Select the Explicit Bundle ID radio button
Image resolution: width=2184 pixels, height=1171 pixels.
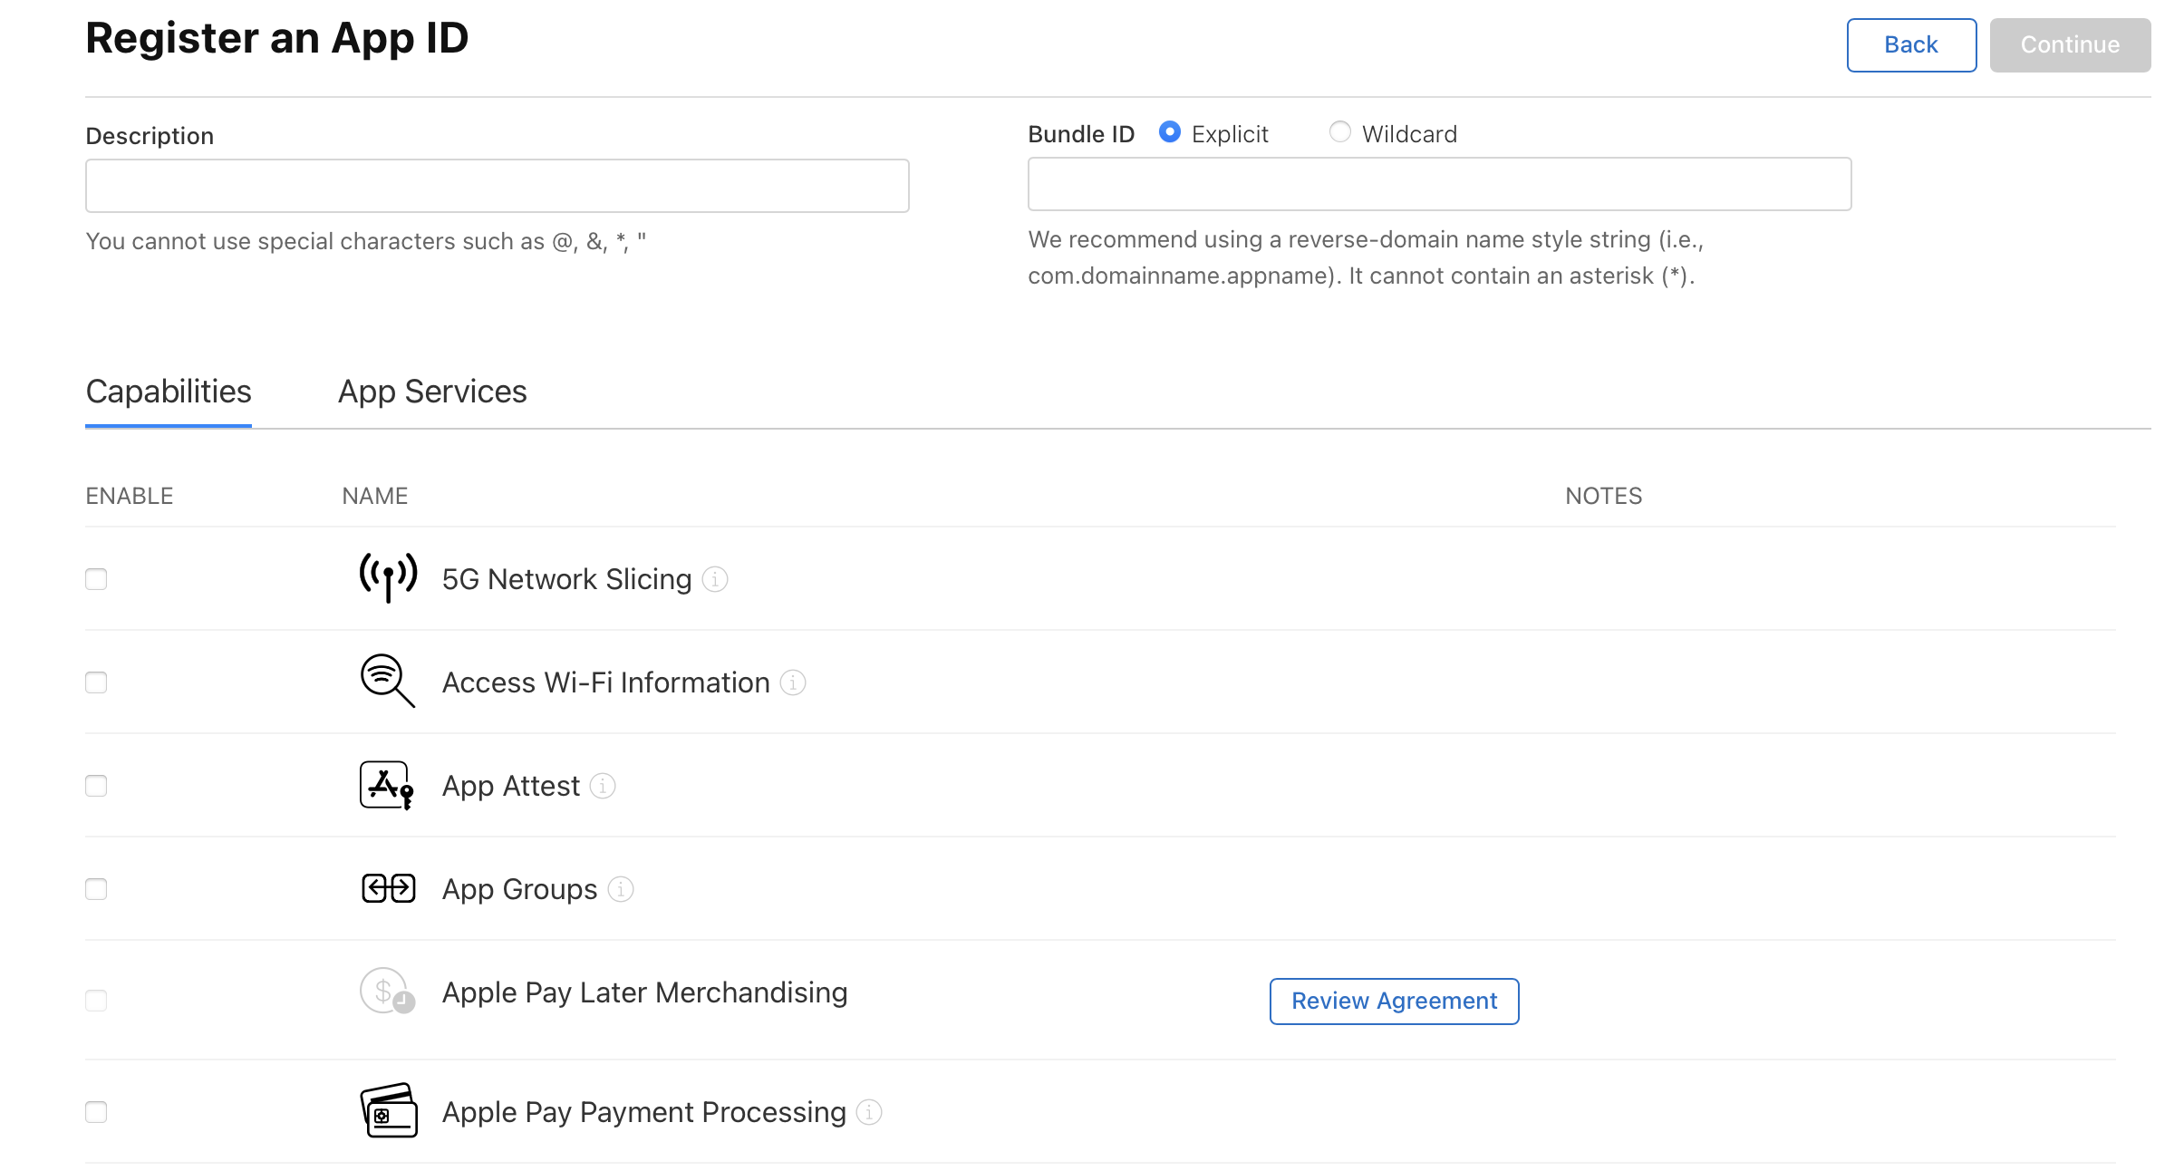(x=1172, y=131)
